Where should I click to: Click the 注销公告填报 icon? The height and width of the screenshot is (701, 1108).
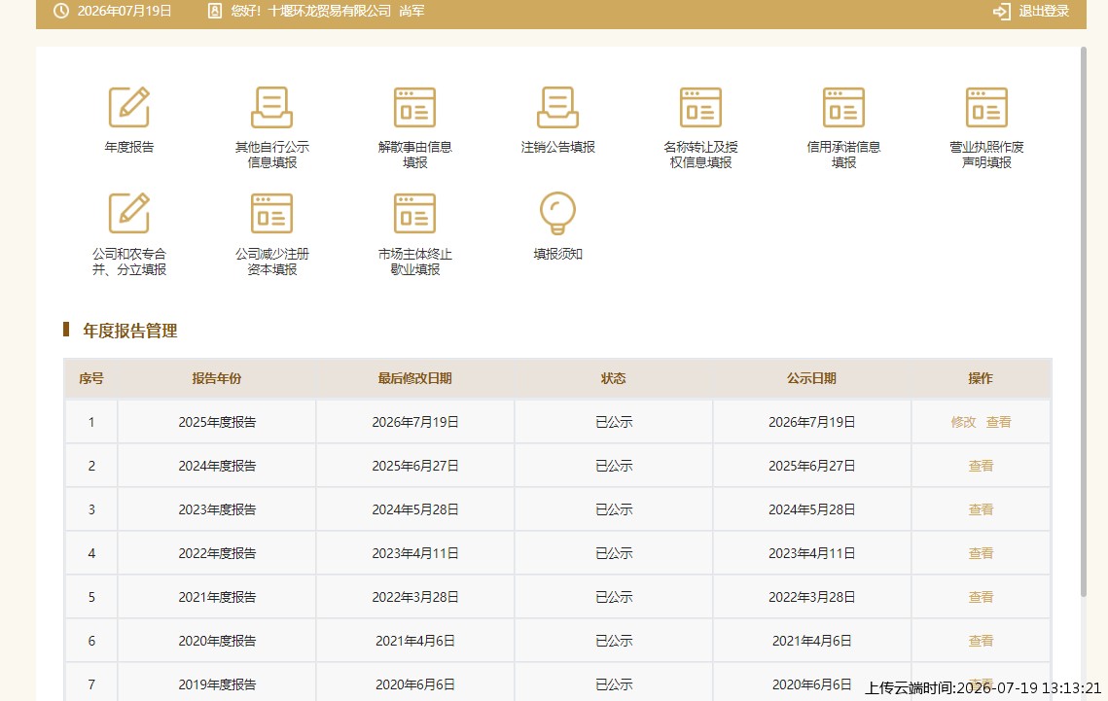(x=557, y=107)
